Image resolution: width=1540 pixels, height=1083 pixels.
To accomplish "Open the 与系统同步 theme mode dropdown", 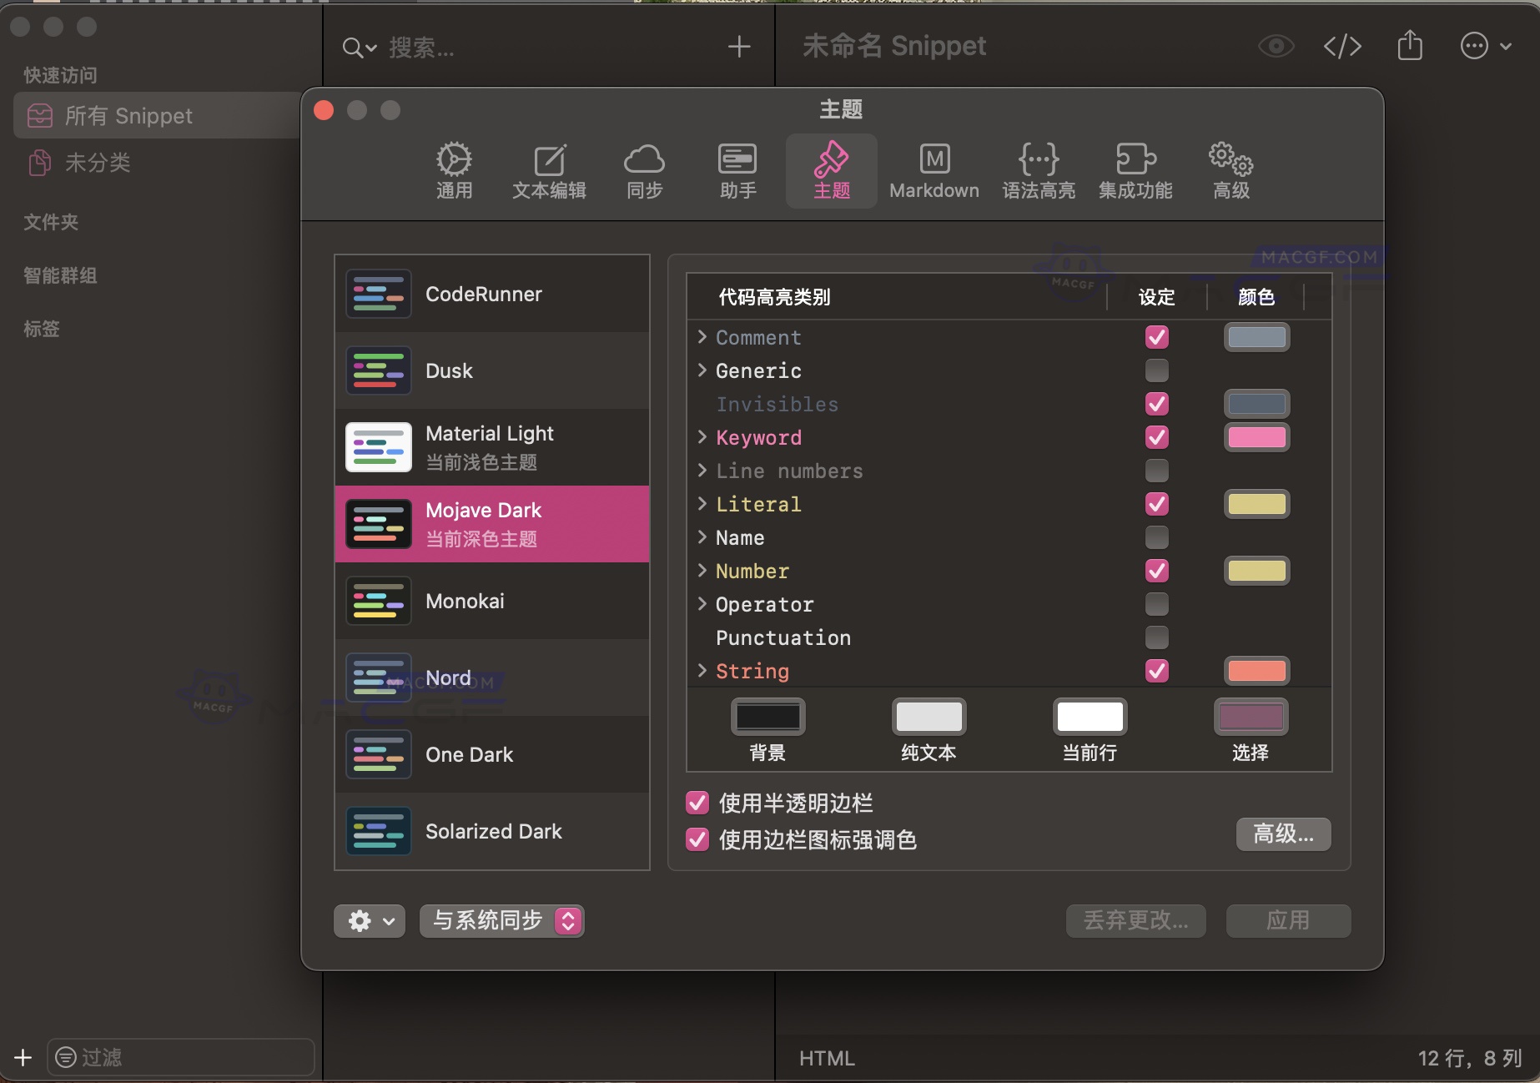I will (x=501, y=920).
